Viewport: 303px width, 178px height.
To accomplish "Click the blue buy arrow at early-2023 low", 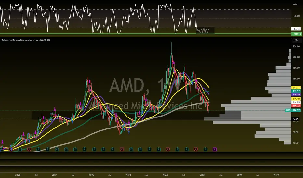I will 129,132.
